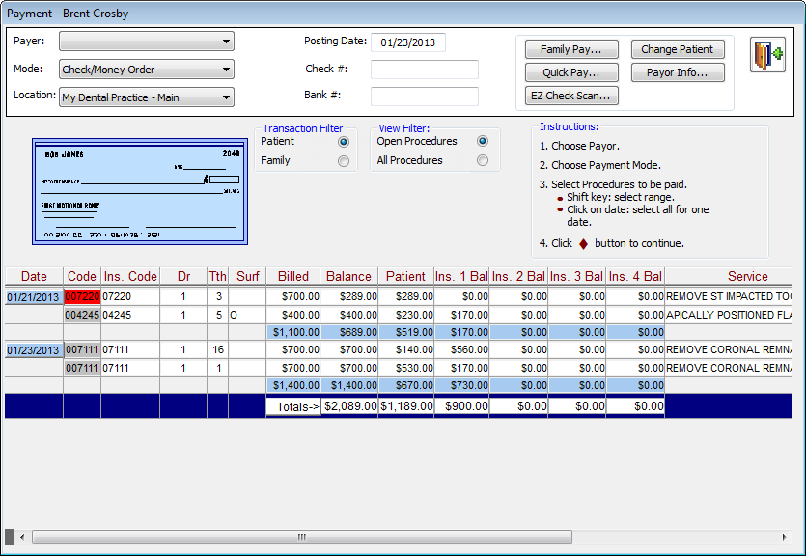The height and width of the screenshot is (556, 806).
Task: Open Payor Info
Action: click(x=677, y=72)
